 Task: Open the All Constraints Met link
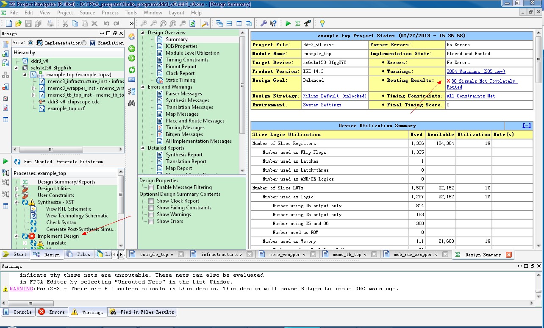(471, 96)
